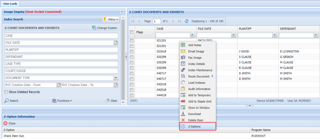Check the row for case 044018
Viewport: 320px width, 139px height.
coord(132,95)
